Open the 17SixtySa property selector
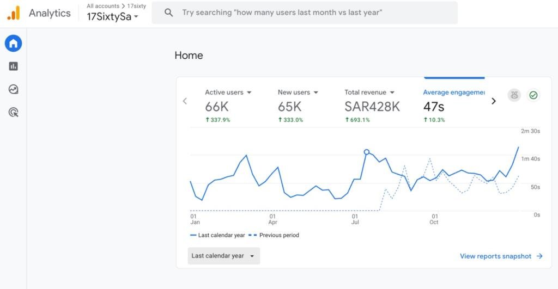This screenshot has height=289, width=558. coord(113,17)
